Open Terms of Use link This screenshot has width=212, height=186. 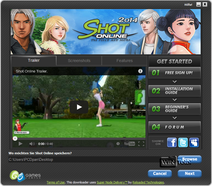tap(56, 182)
